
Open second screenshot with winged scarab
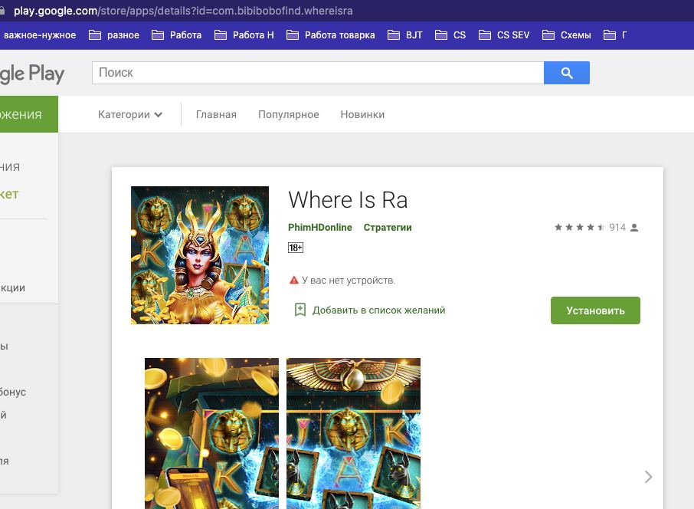coord(353,433)
